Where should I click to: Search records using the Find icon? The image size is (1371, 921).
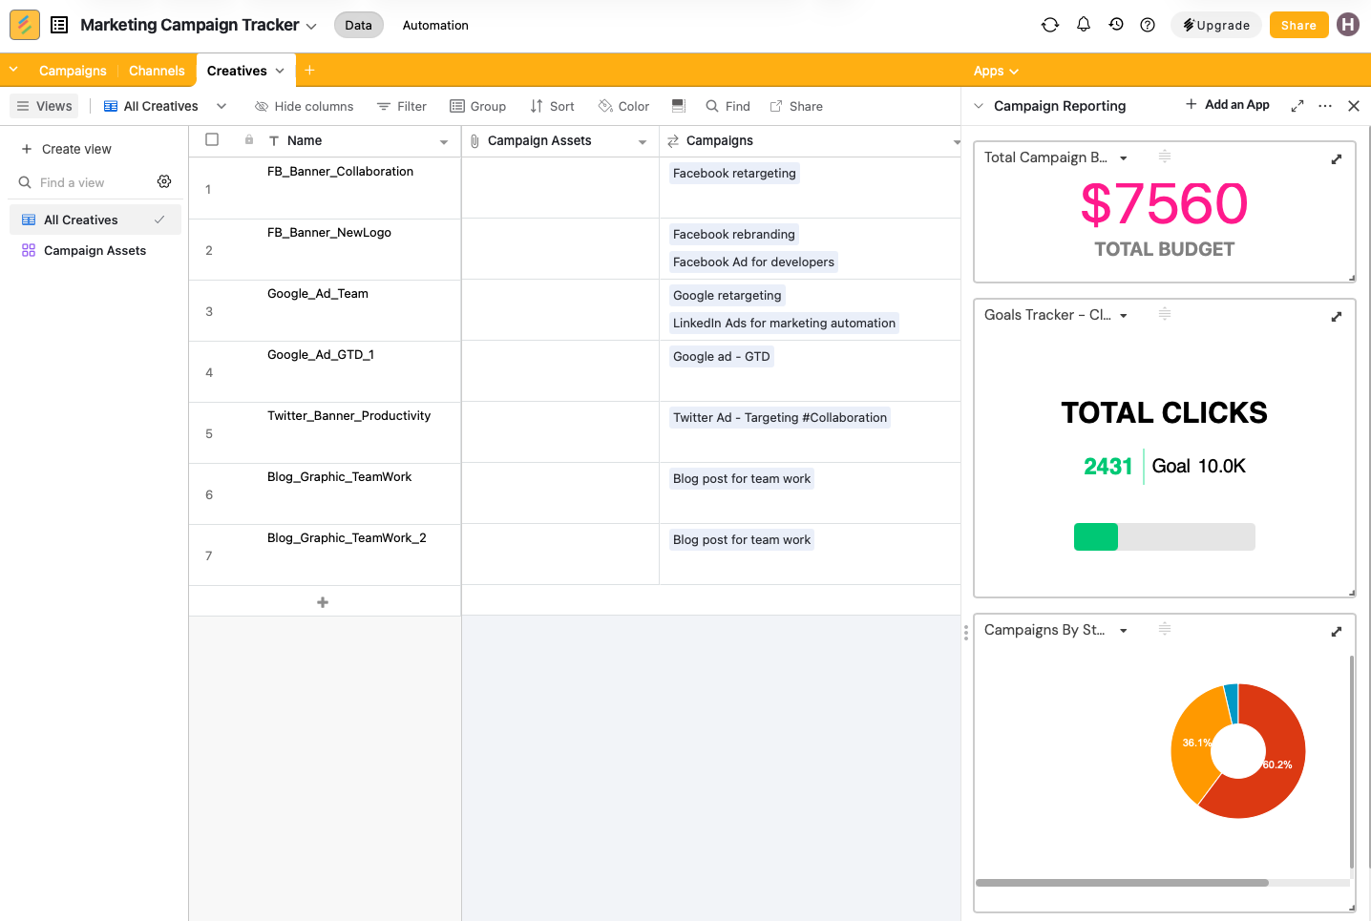(x=728, y=106)
